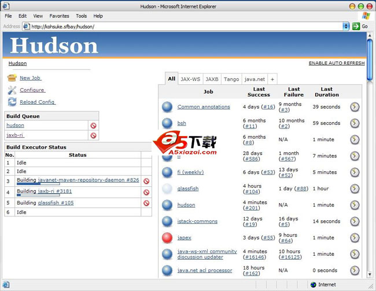Schedule a build for istack-commons
This screenshot has height=291, width=376.
(x=355, y=222)
